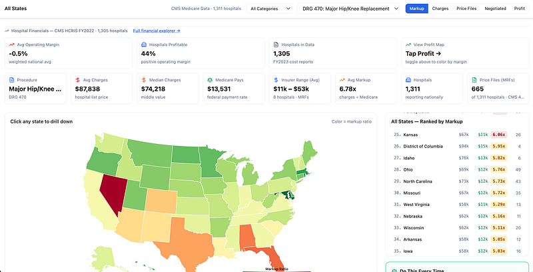Toggle map coloring to Profit
The height and width of the screenshot is (272, 533).
tap(520, 9)
